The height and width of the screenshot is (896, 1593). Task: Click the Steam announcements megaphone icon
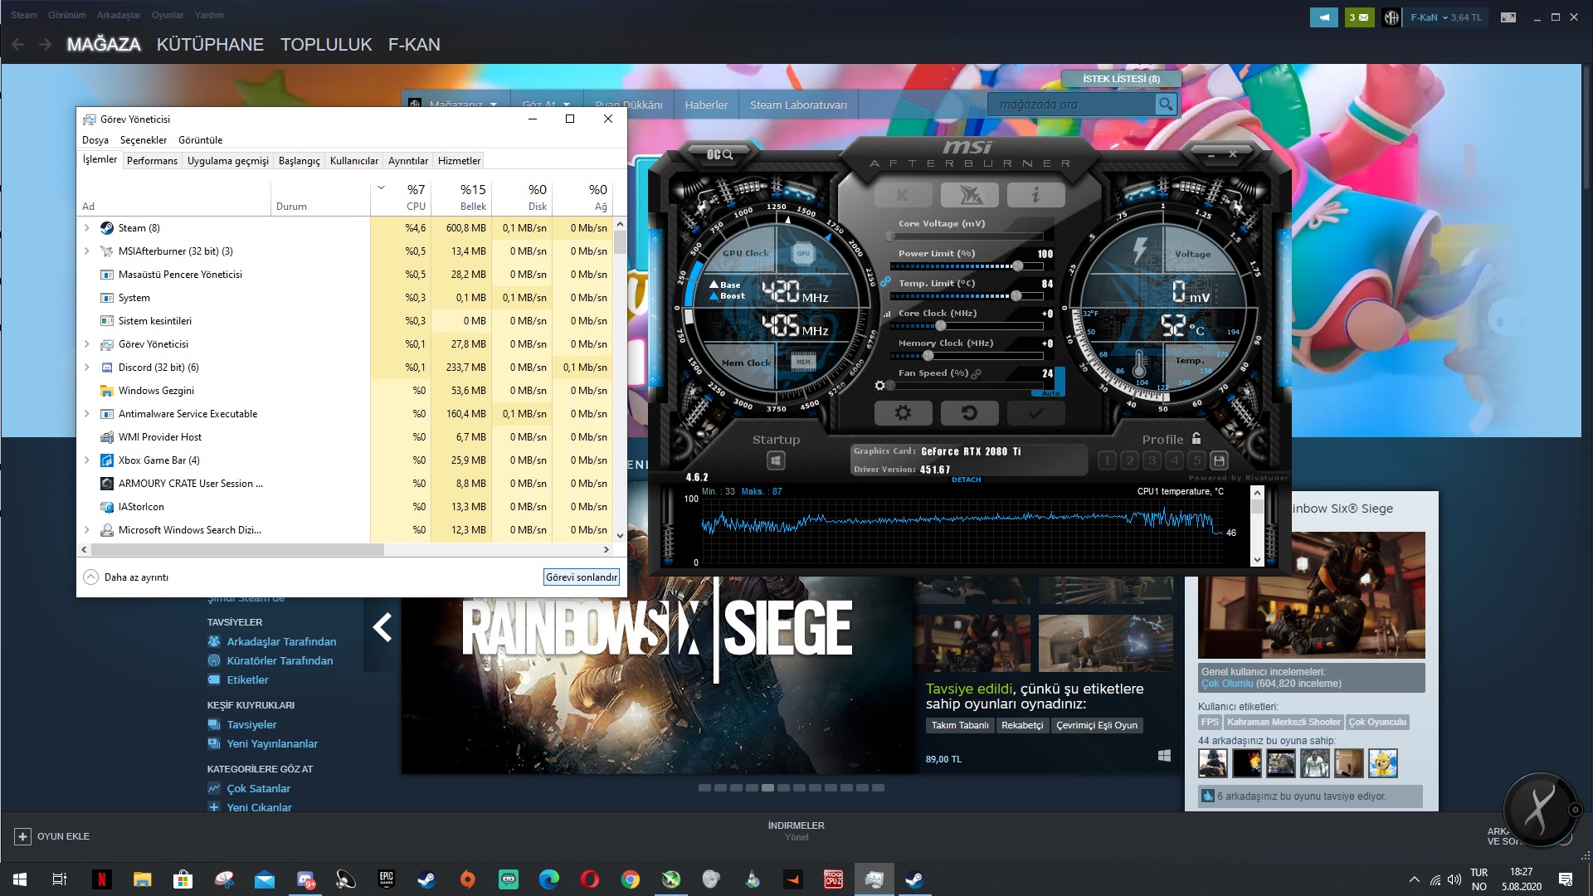pos(1324,17)
